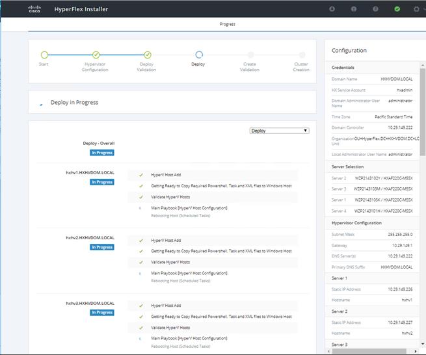426x355 pixels.
Task: Select the Cluster Creation step circle
Action: pos(302,55)
